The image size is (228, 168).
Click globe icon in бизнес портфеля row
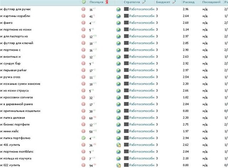(119, 124)
